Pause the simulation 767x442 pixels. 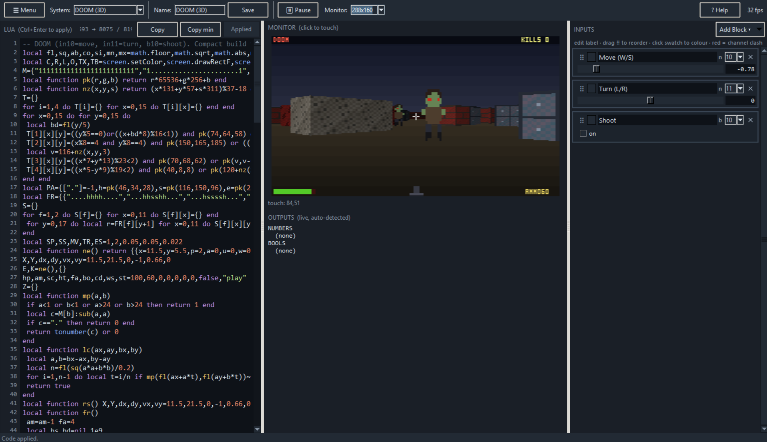(x=298, y=10)
